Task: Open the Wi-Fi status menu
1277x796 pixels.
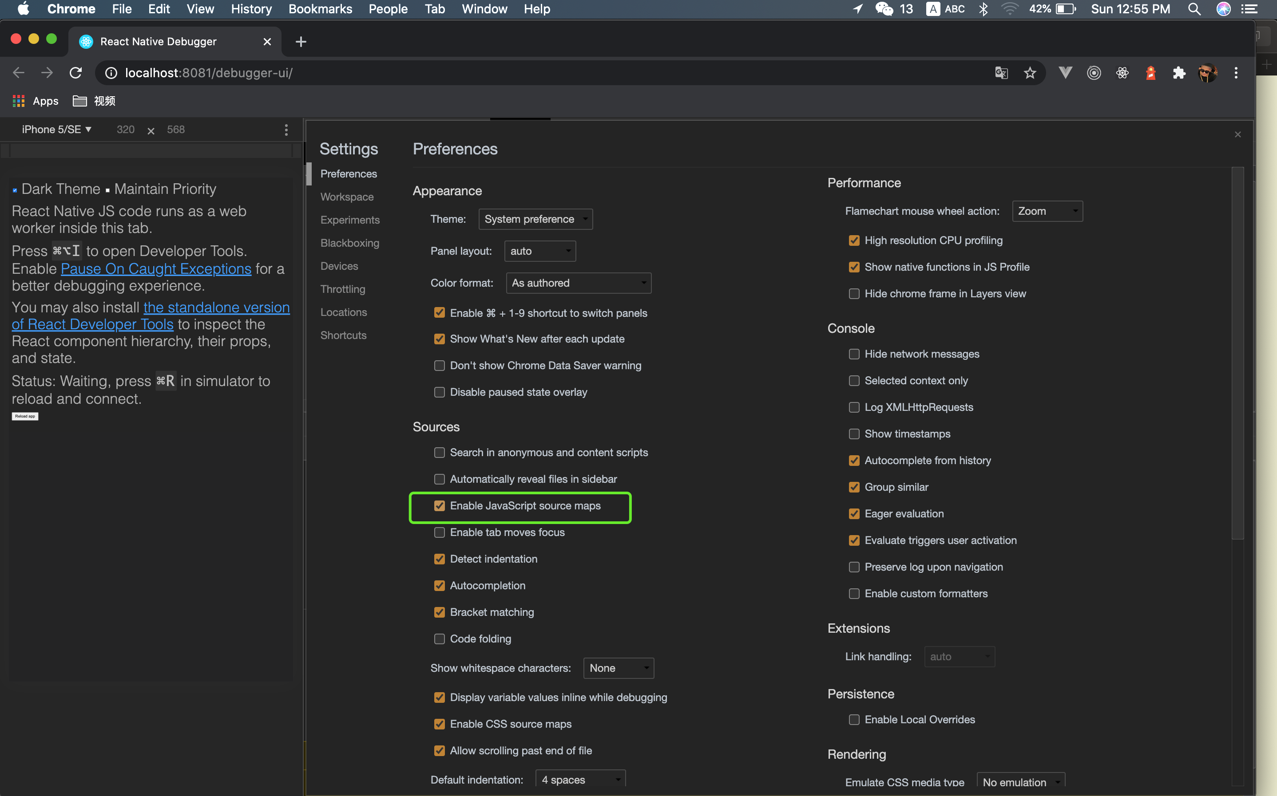Action: click(x=1009, y=9)
